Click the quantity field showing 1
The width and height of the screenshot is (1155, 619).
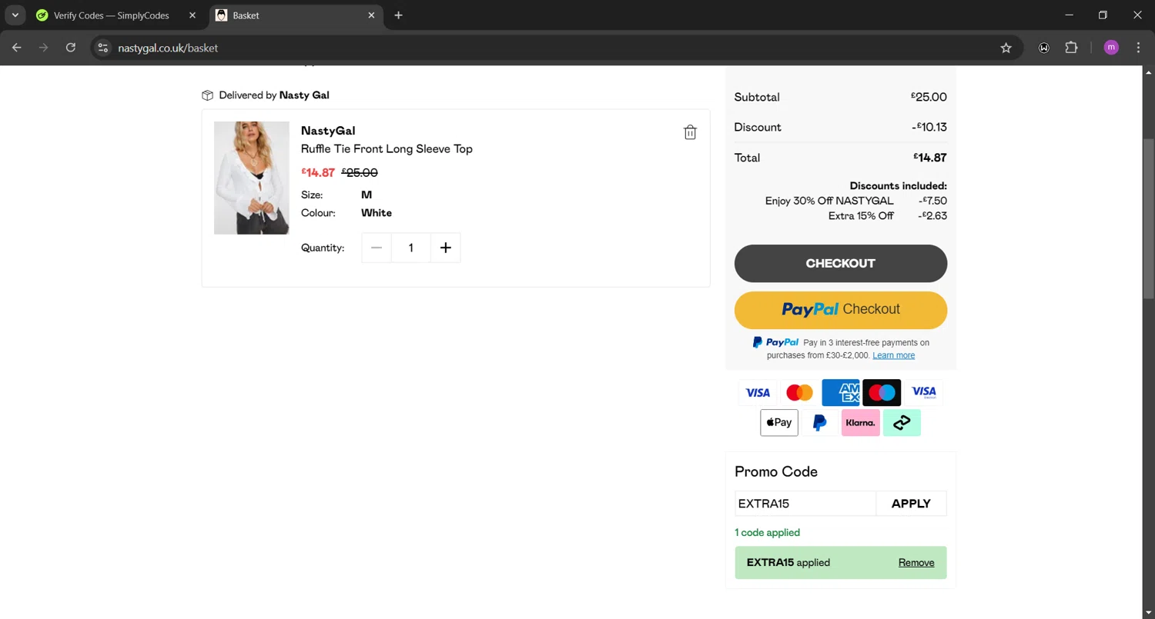pyautogui.click(x=410, y=248)
